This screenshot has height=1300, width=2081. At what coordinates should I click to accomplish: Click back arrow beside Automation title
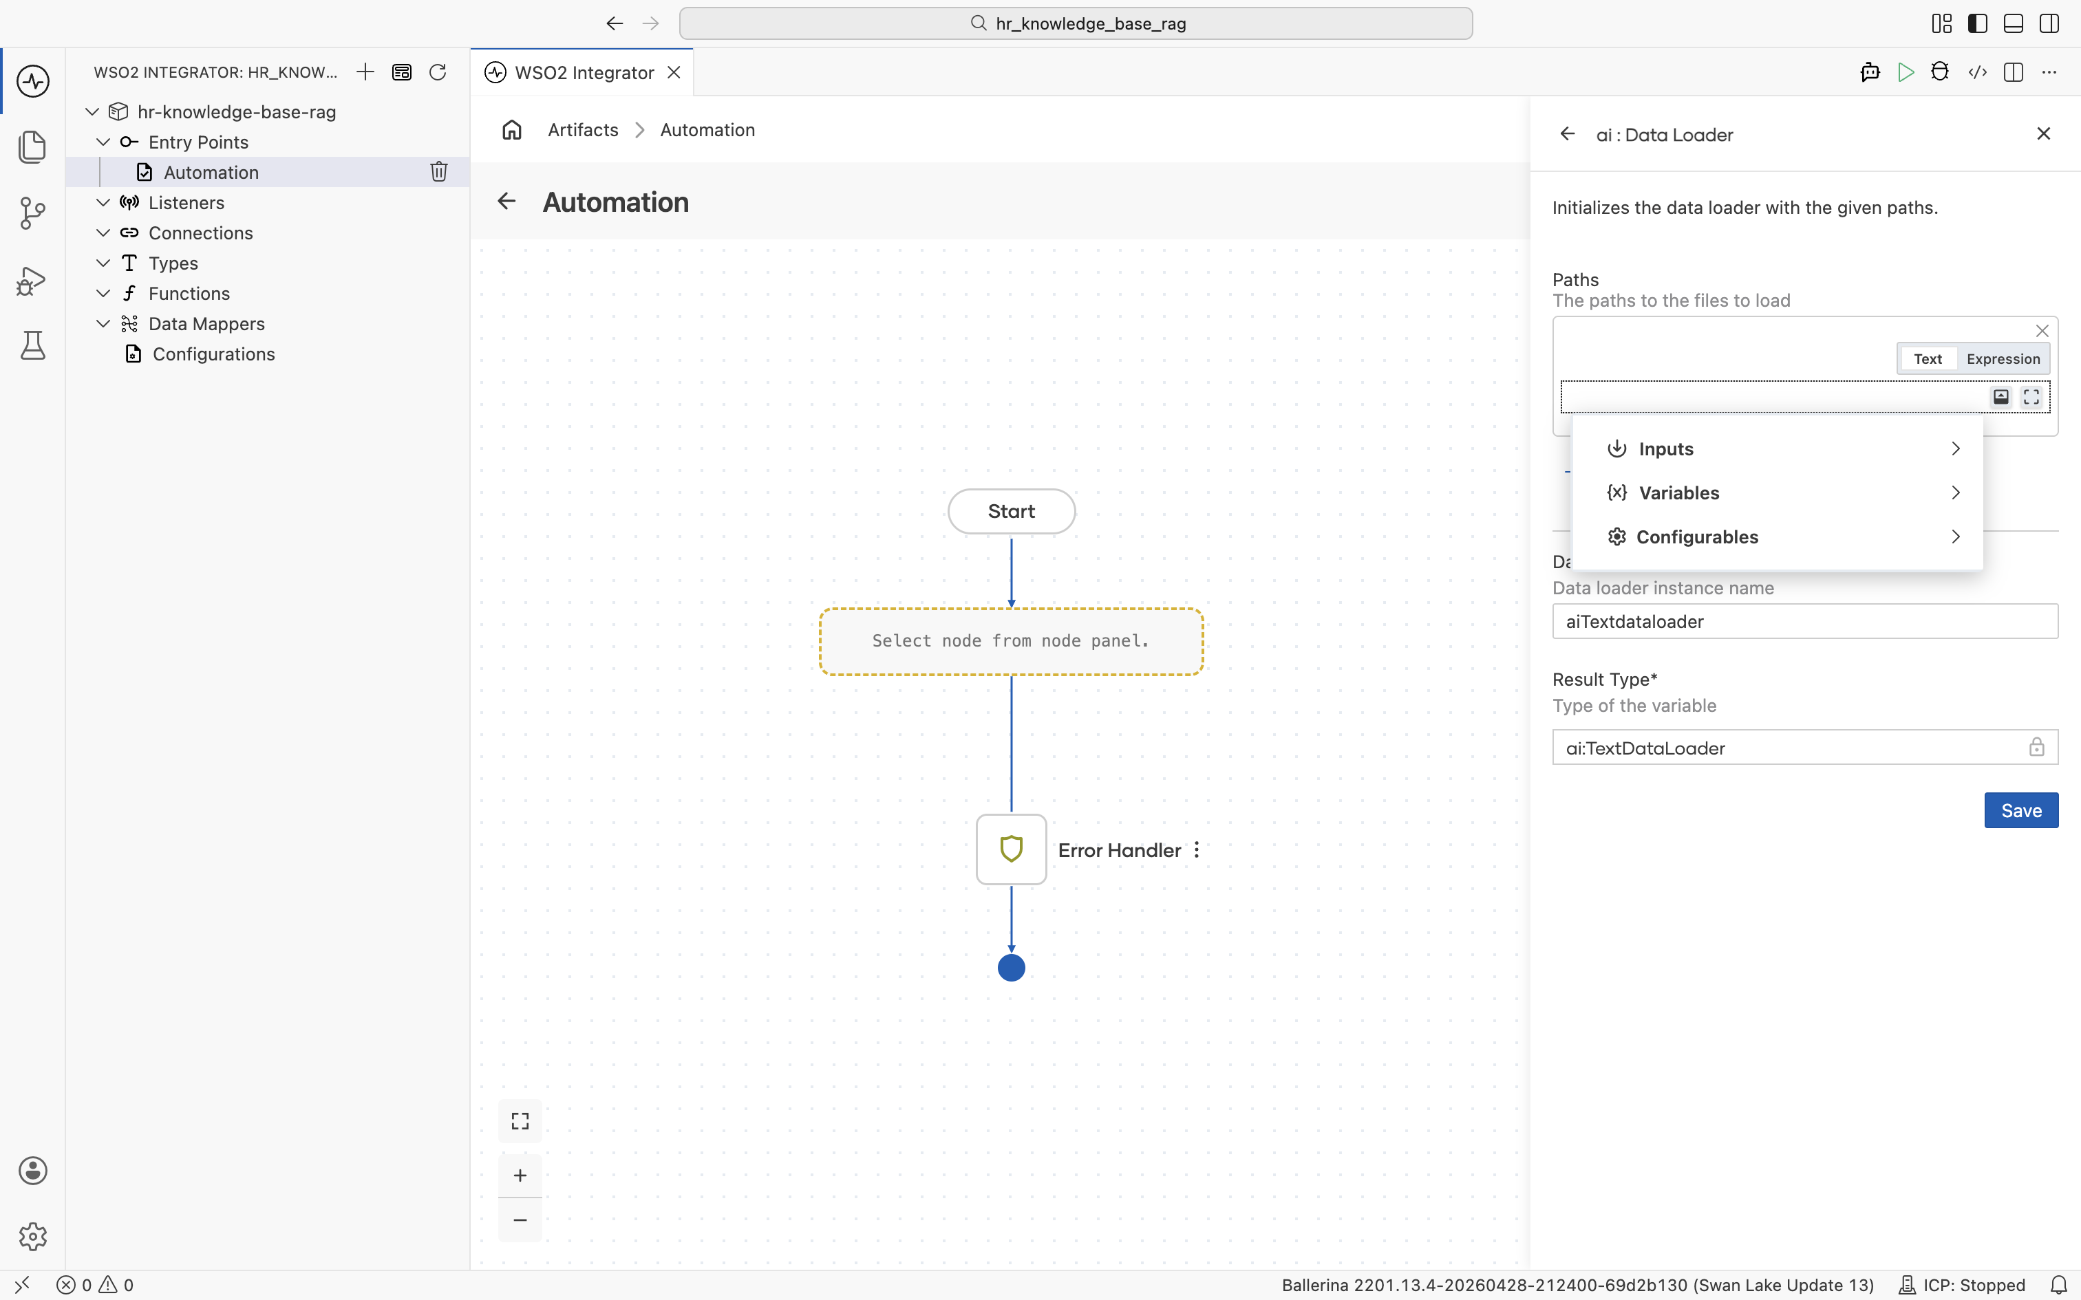click(506, 201)
